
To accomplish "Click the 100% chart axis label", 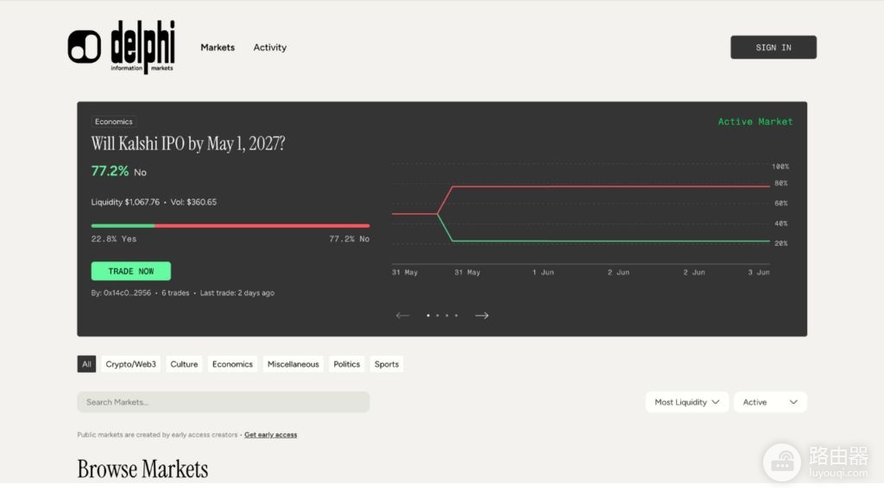I will pyautogui.click(x=780, y=167).
